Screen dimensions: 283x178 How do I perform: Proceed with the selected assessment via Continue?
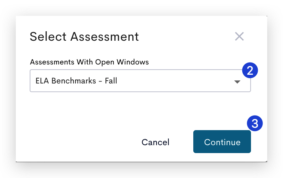[222, 142]
